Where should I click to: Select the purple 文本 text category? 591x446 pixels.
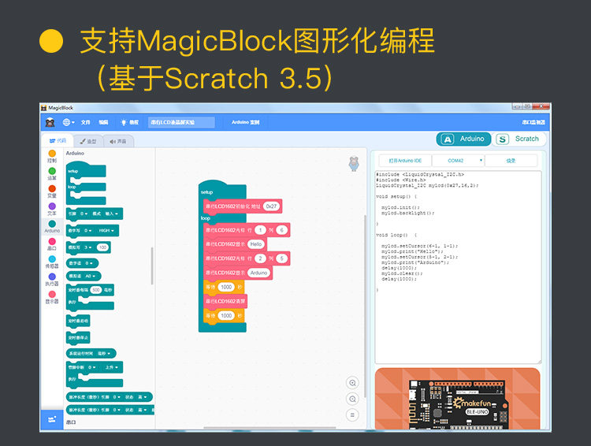coord(52,209)
